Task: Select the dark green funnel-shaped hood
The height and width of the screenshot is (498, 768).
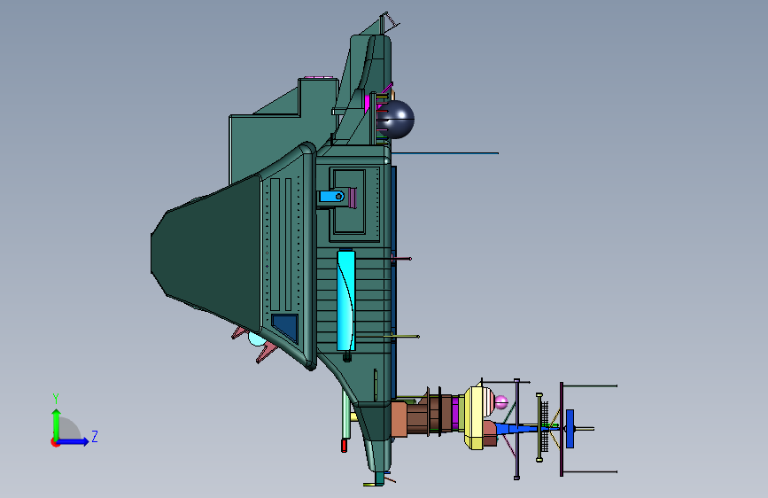Action: [x=206, y=254]
